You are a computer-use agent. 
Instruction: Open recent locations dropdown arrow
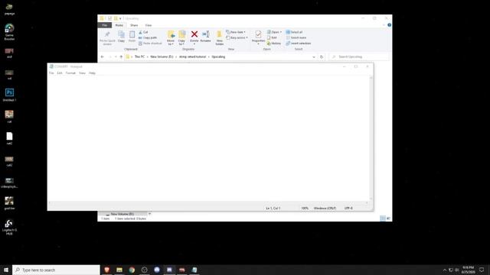click(116, 57)
